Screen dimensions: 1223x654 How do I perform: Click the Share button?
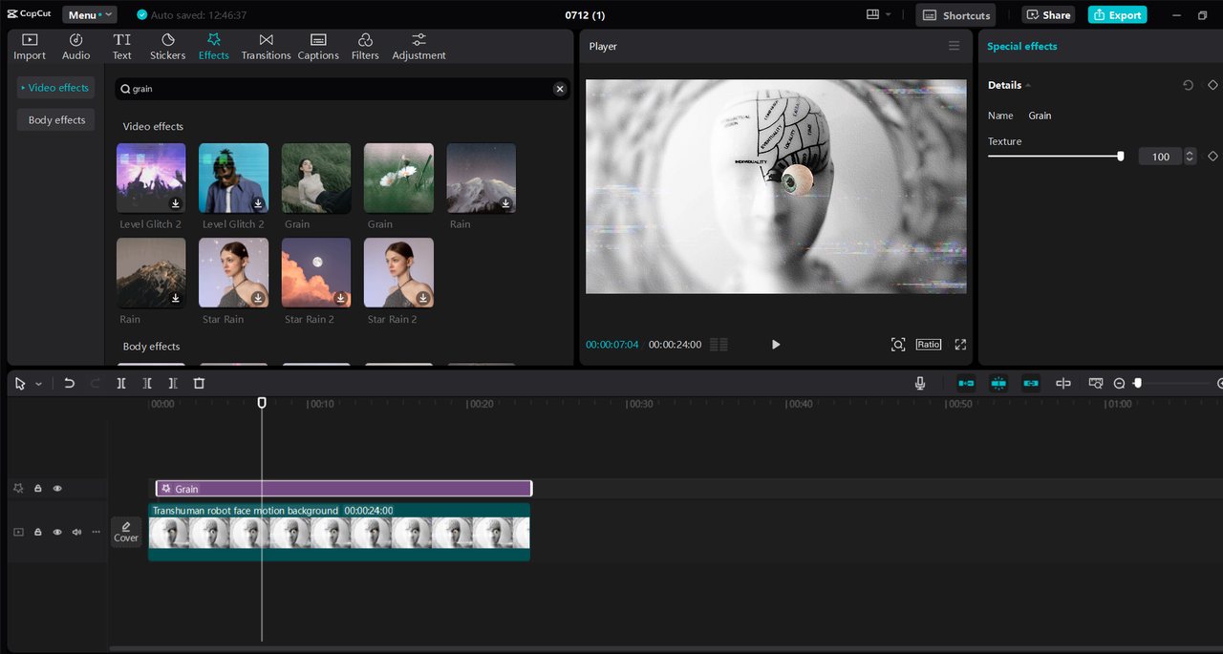pos(1048,15)
